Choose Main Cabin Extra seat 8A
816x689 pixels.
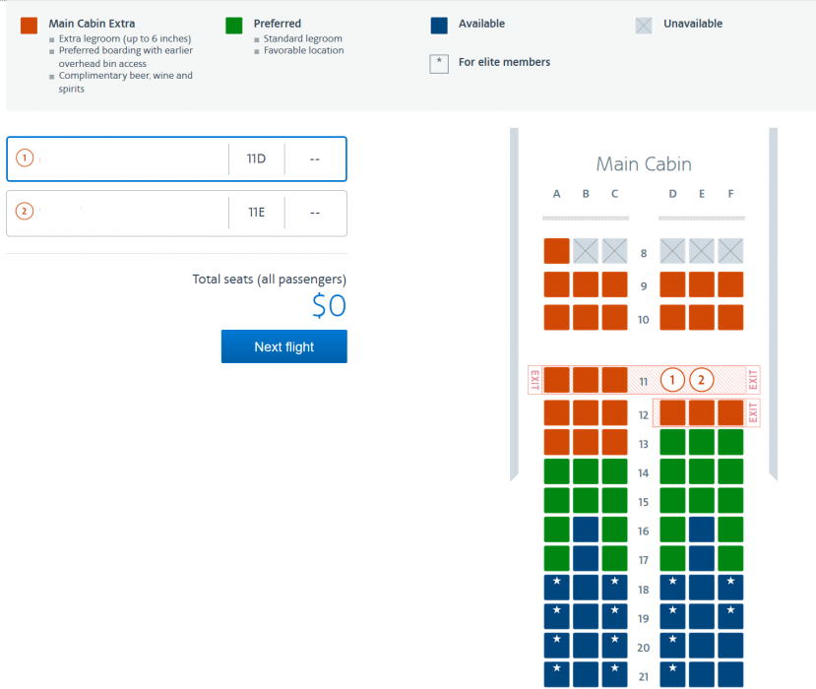(x=557, y=251)
